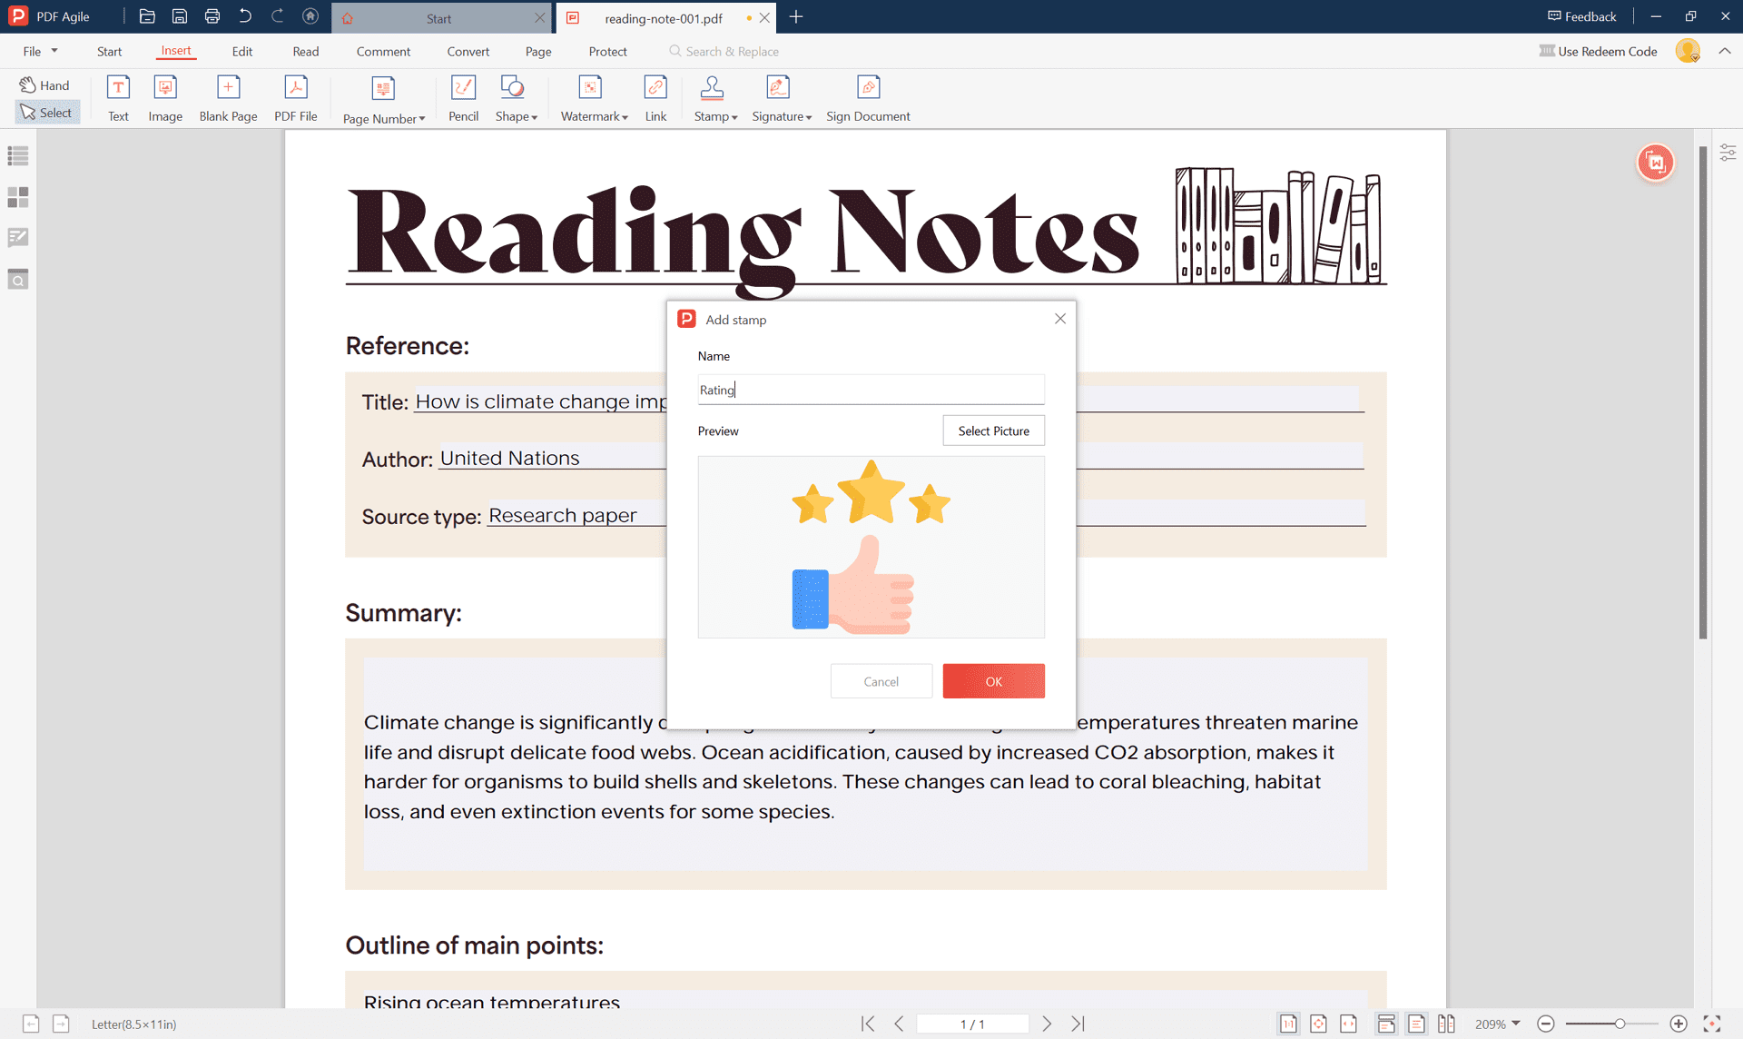Go to first page
The height and width of the screenshot is (1039, 1743).
(868, 1024)
